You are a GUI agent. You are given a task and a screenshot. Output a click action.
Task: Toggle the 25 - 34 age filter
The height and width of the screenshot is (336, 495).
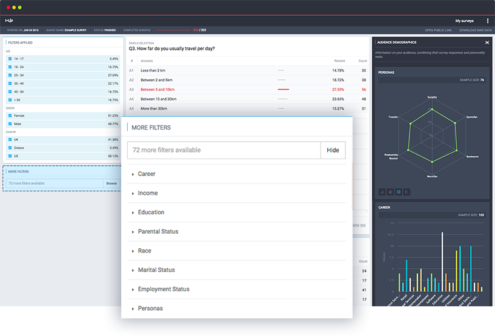(10, 75)
